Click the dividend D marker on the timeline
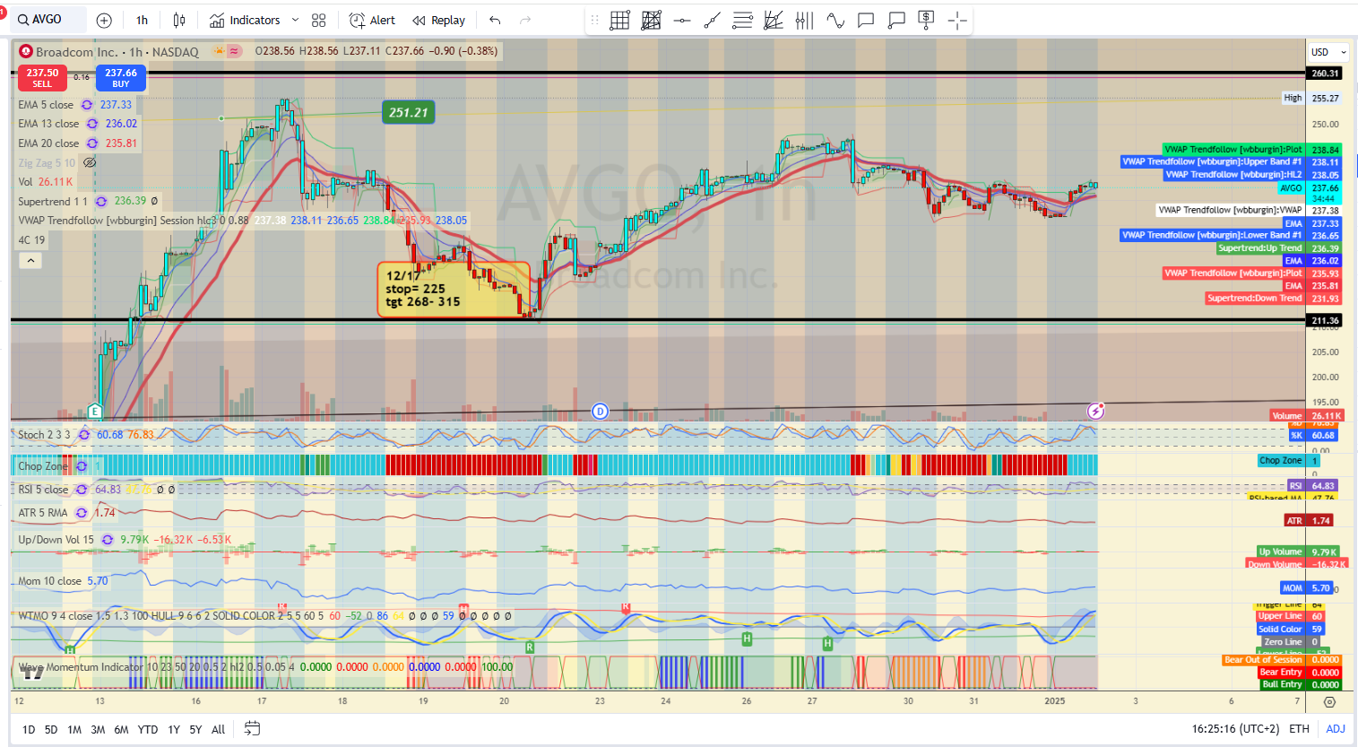The width and height of the screenshot is (1358, 747). point(601,412)
